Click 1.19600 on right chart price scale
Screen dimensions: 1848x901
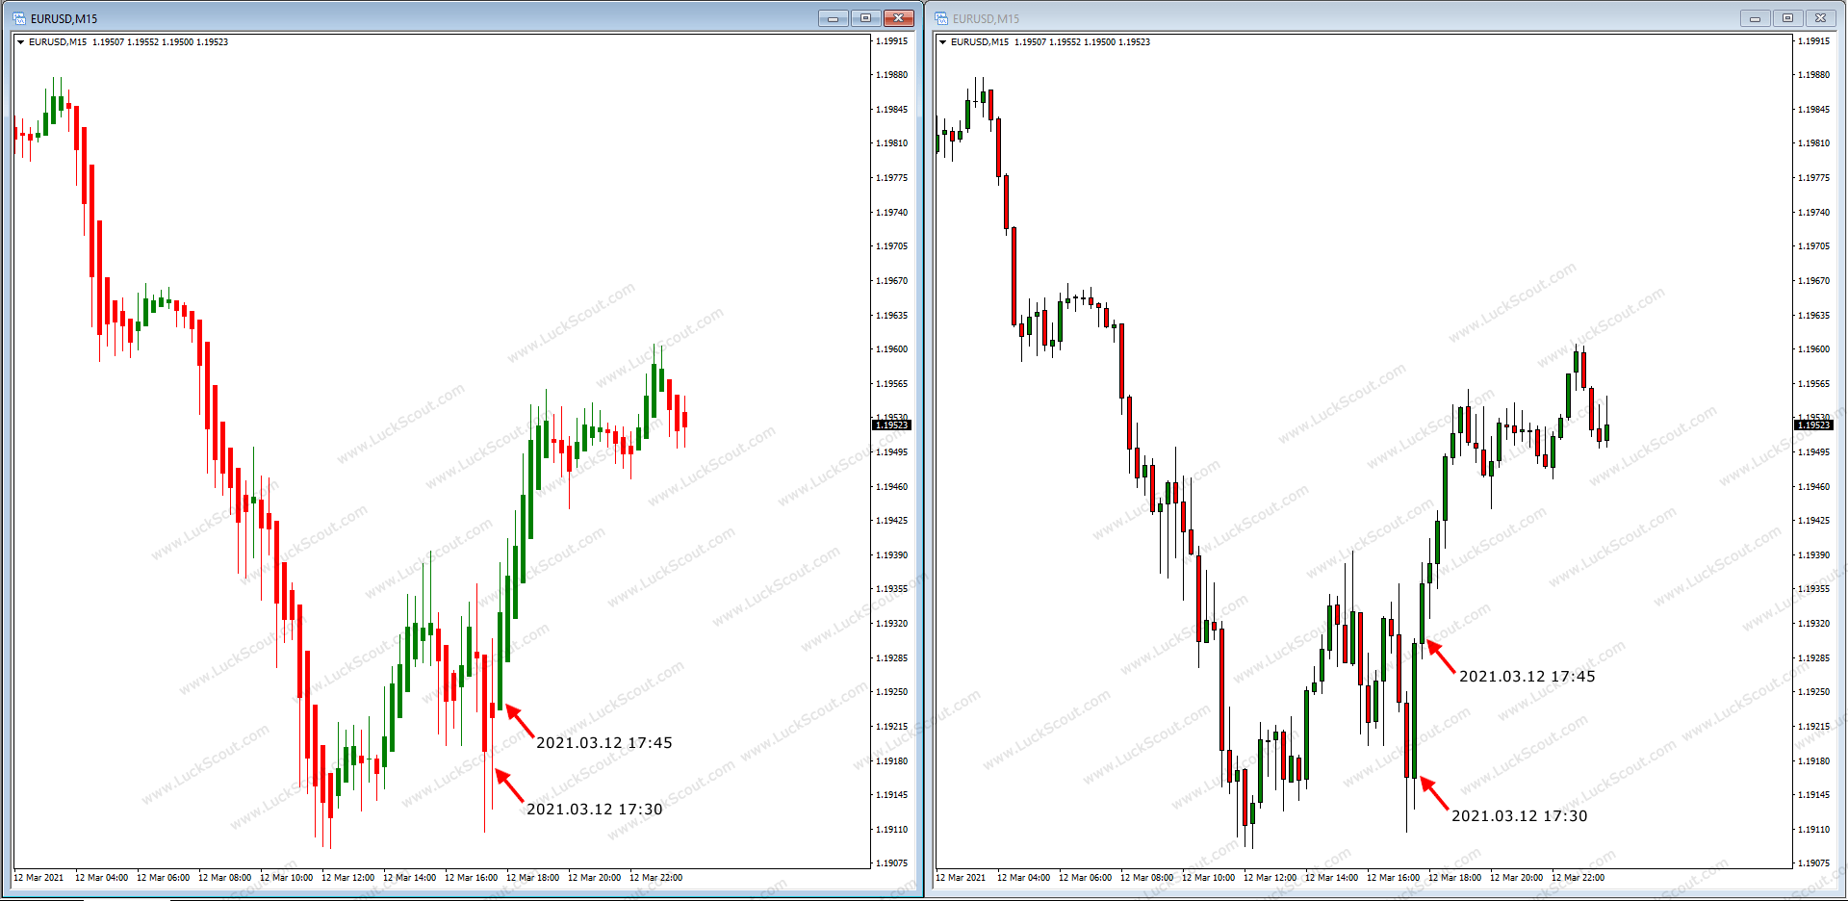pyautogui.click(x=1813, y=349)
